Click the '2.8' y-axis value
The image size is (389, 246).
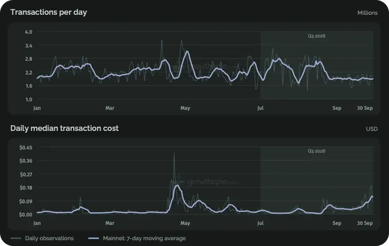(29, 59)
